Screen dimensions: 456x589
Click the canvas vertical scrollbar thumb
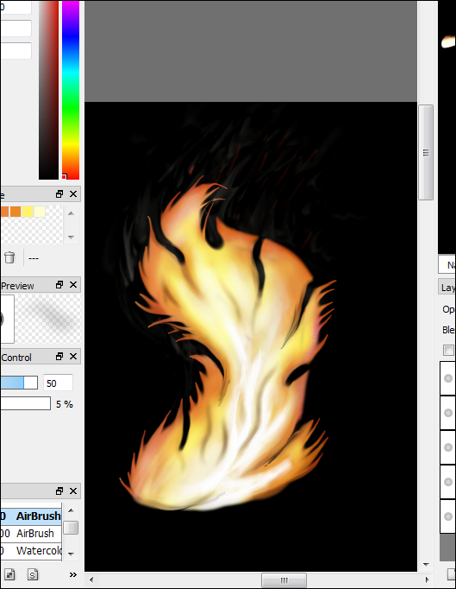pyautogui.click(x=426, y=153)
